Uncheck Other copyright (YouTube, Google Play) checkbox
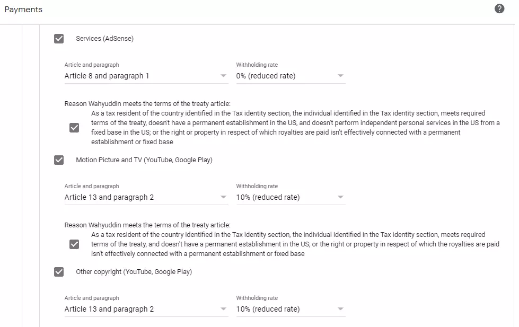Image resolution: width=519 pixels, height=327 pixels. pos(59,272)
